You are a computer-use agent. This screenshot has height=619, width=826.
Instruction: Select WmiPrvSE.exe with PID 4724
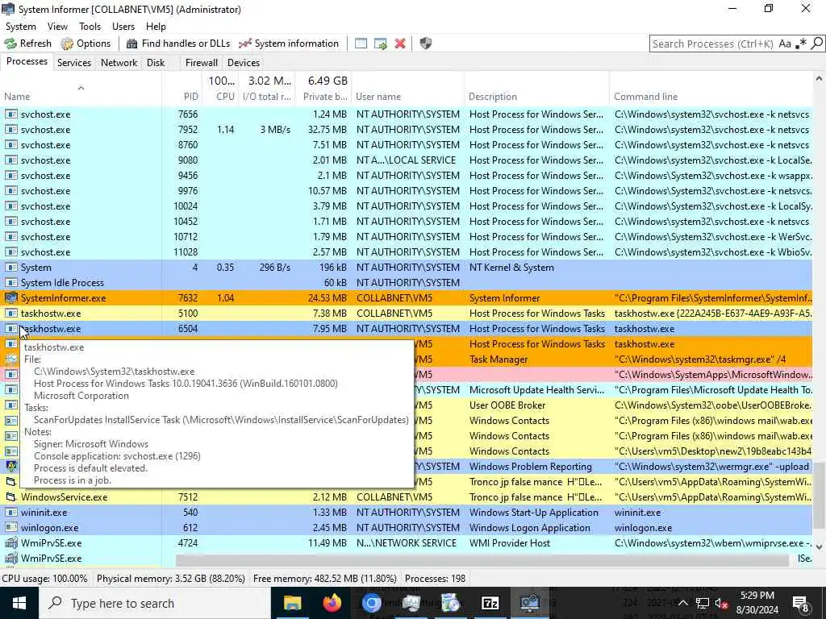407,542
